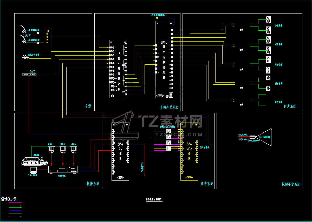Click the 矩阵系统 section label

[x=207, y=184]
